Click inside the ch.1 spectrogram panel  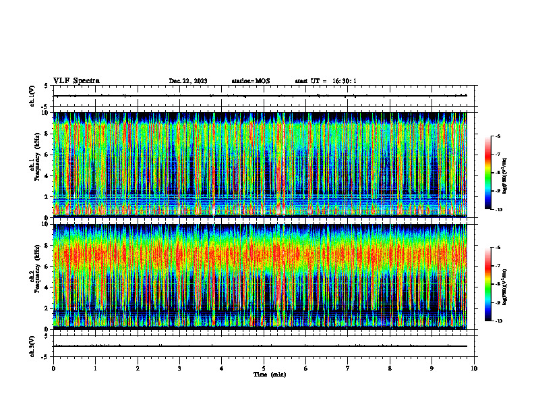[x=260, y=165]
